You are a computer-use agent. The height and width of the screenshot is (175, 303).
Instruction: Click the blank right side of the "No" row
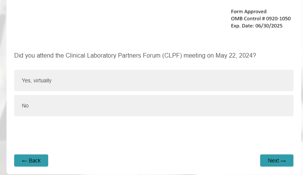(230, 106)
